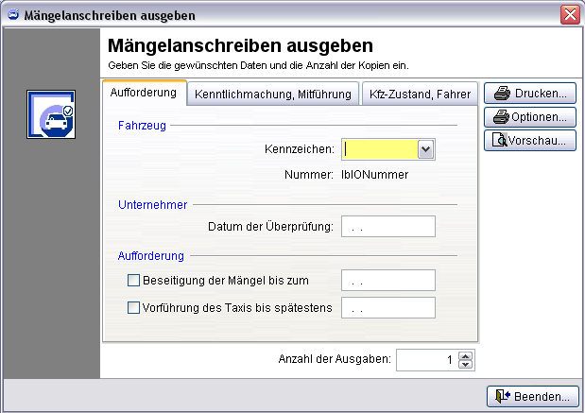This screenshot has width=585, height=413.
Task: Click the app icon in the title bar
Action: 13,15
